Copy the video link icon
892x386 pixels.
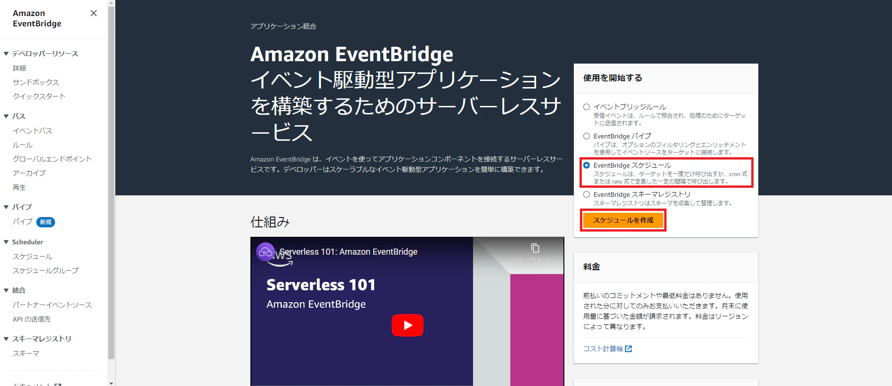pyautogui.click(x=535, y=248)
